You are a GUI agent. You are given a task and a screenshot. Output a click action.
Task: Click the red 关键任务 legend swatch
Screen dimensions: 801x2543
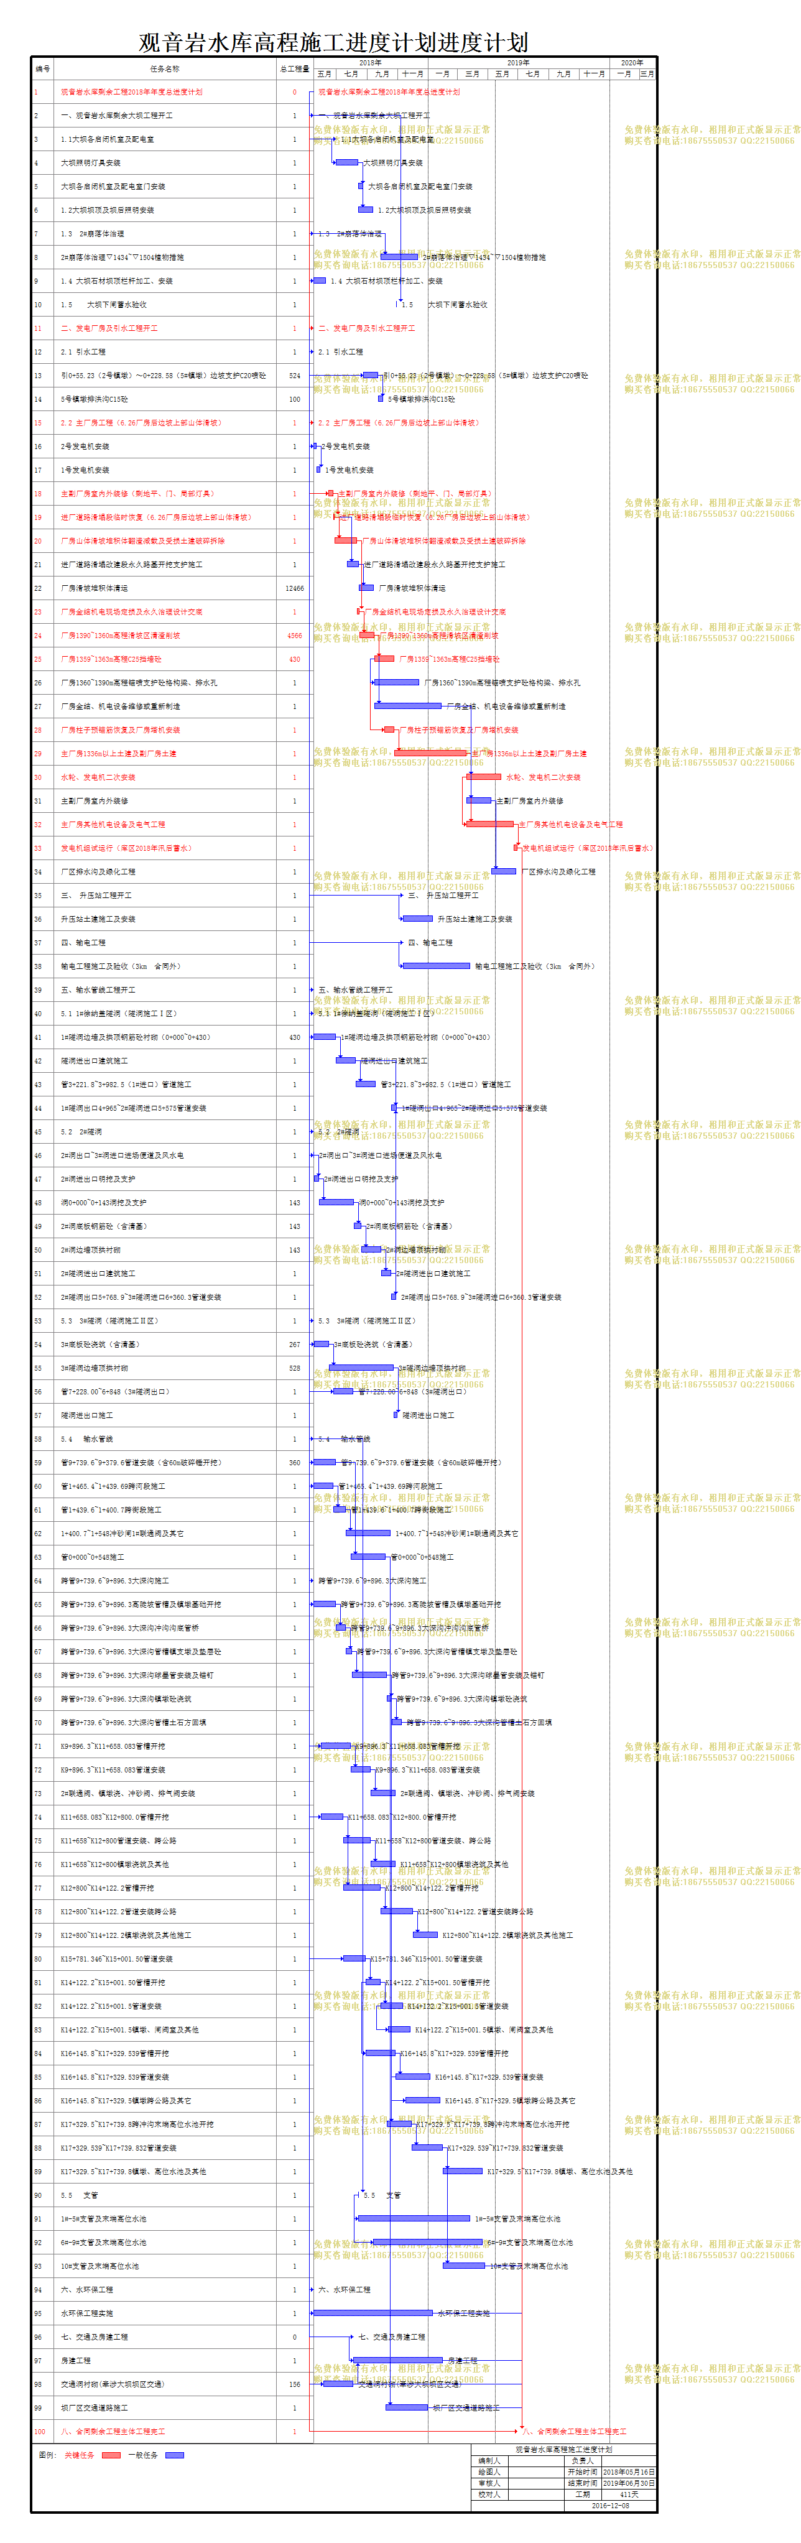tap(111, 2455)
